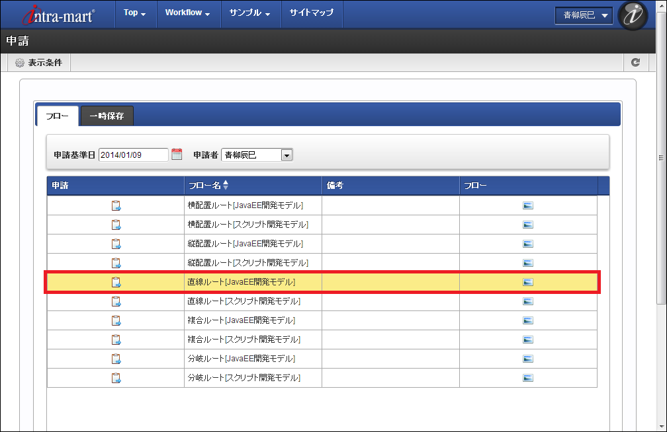Open flow diagram icon for 分岐ルート[スクリプト開発モデル]

coord(527,378)
